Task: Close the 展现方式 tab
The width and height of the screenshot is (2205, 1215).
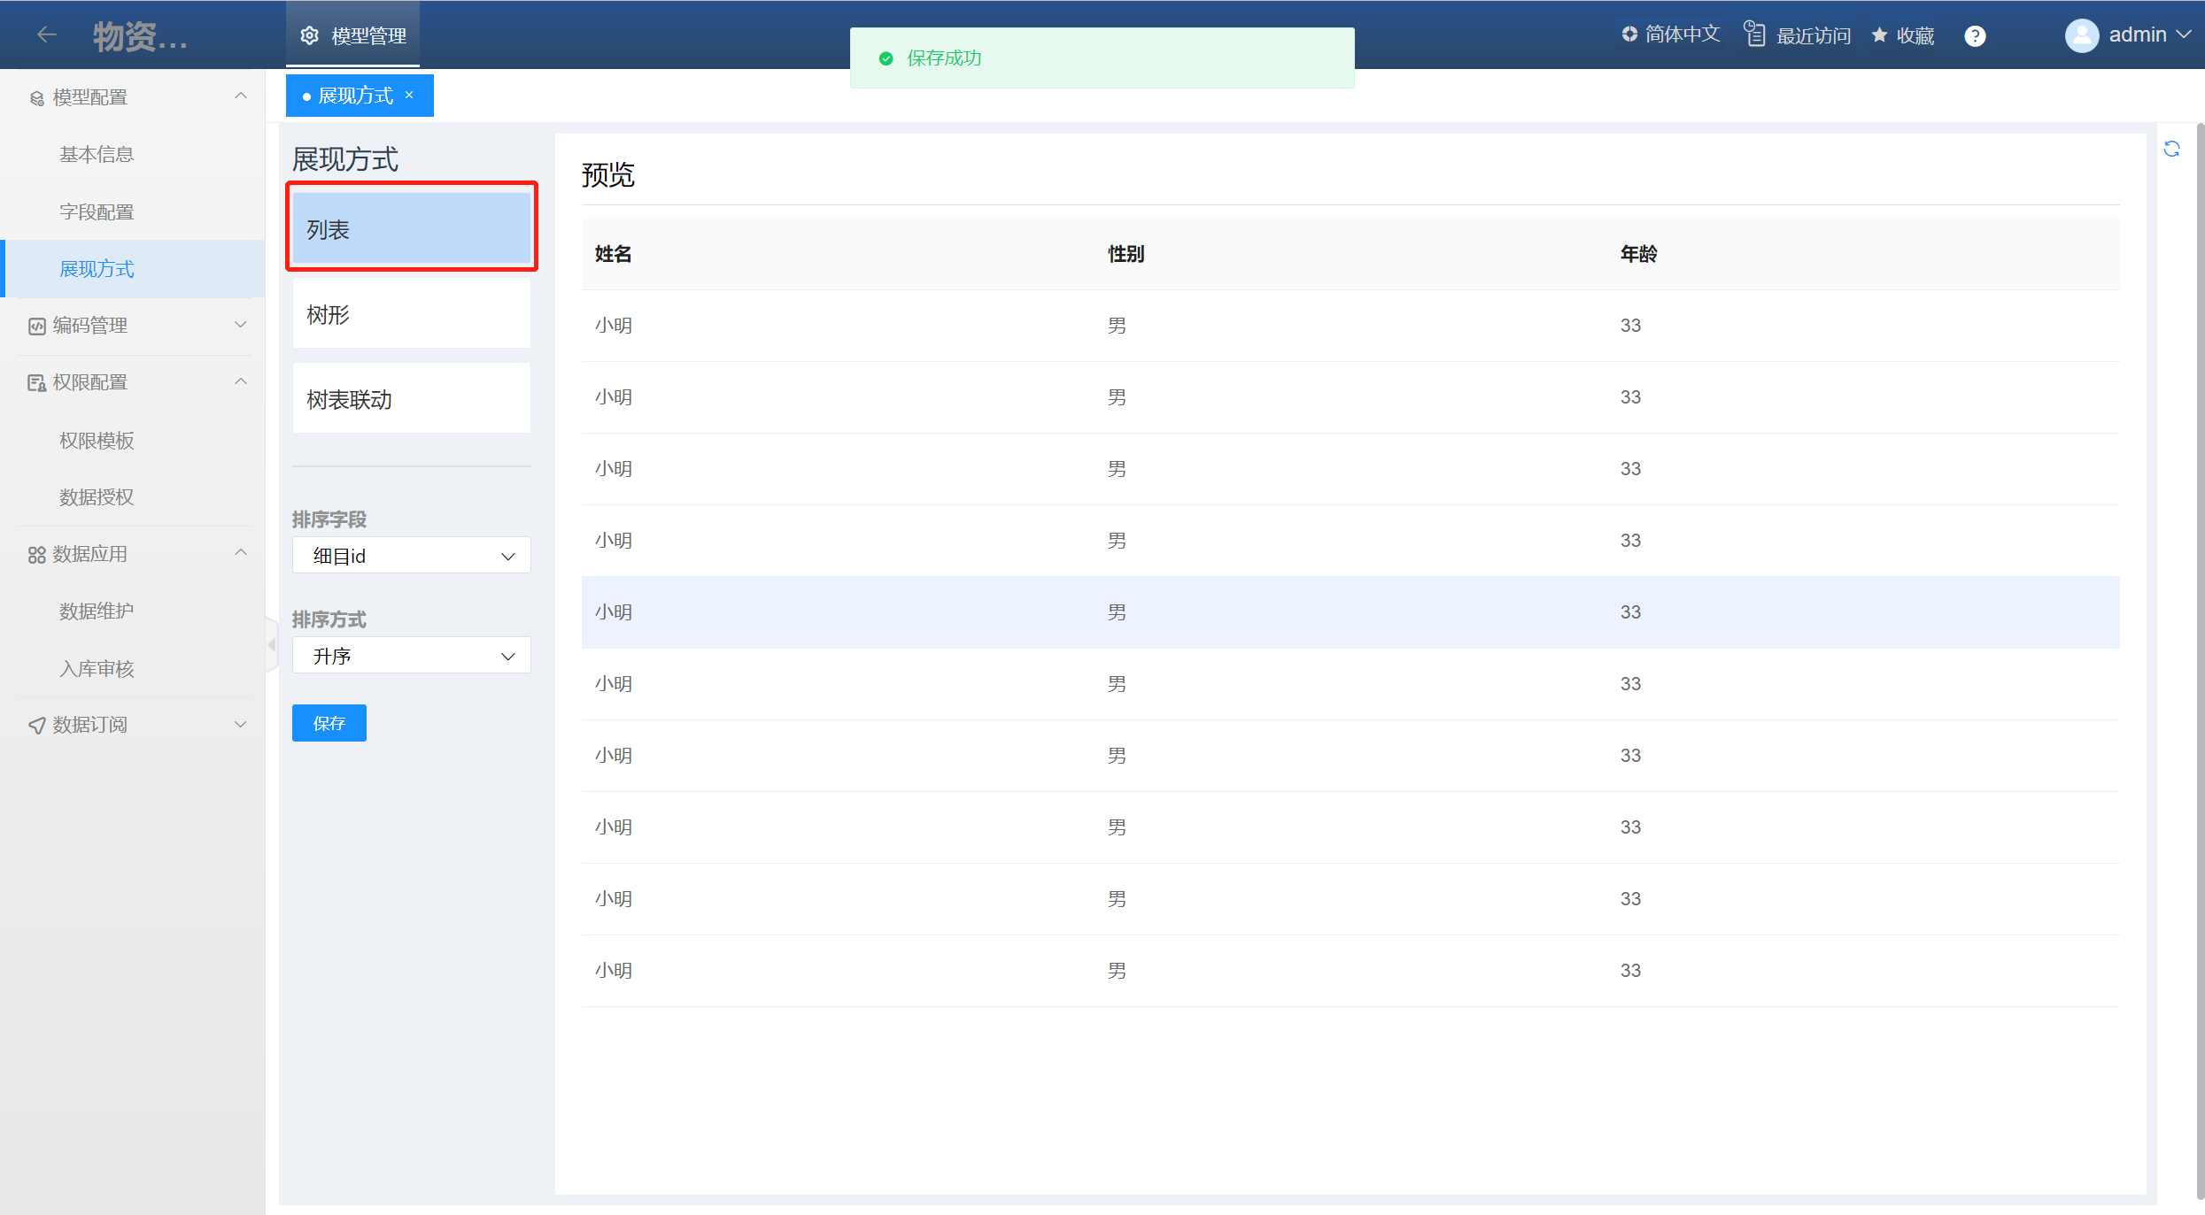Action: (409, 95)
